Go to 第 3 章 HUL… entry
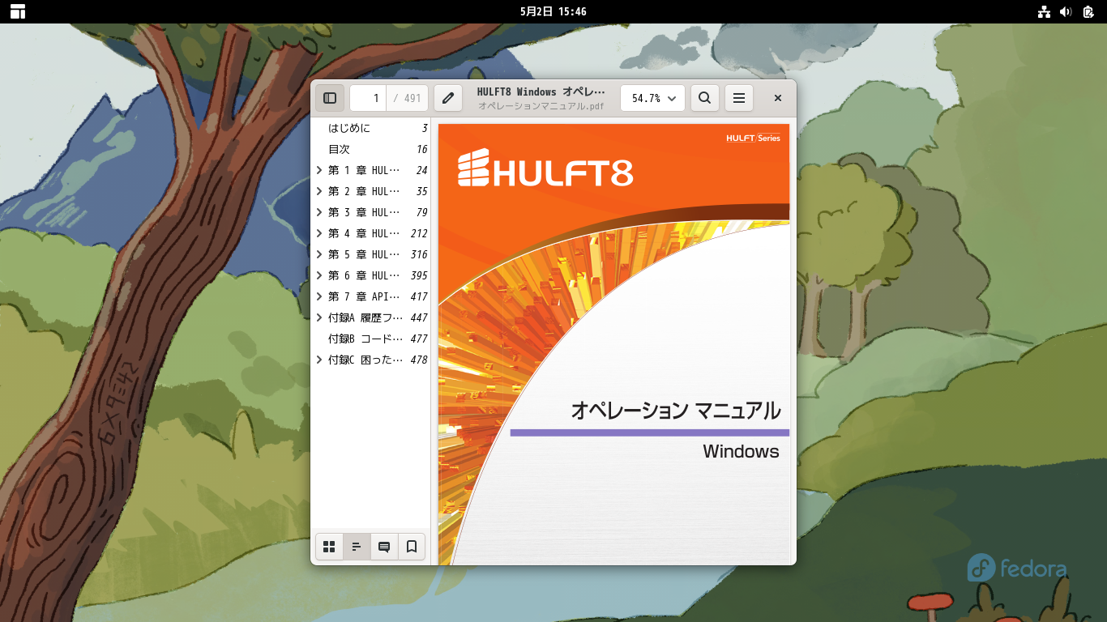 364,212
